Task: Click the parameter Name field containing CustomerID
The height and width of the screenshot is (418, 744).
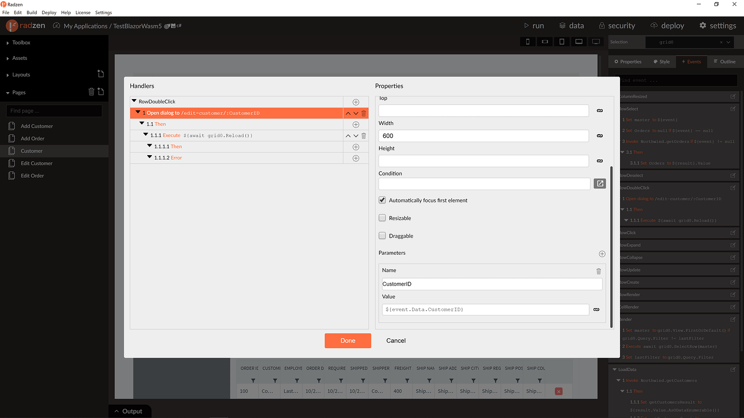Action: point(492,284)
